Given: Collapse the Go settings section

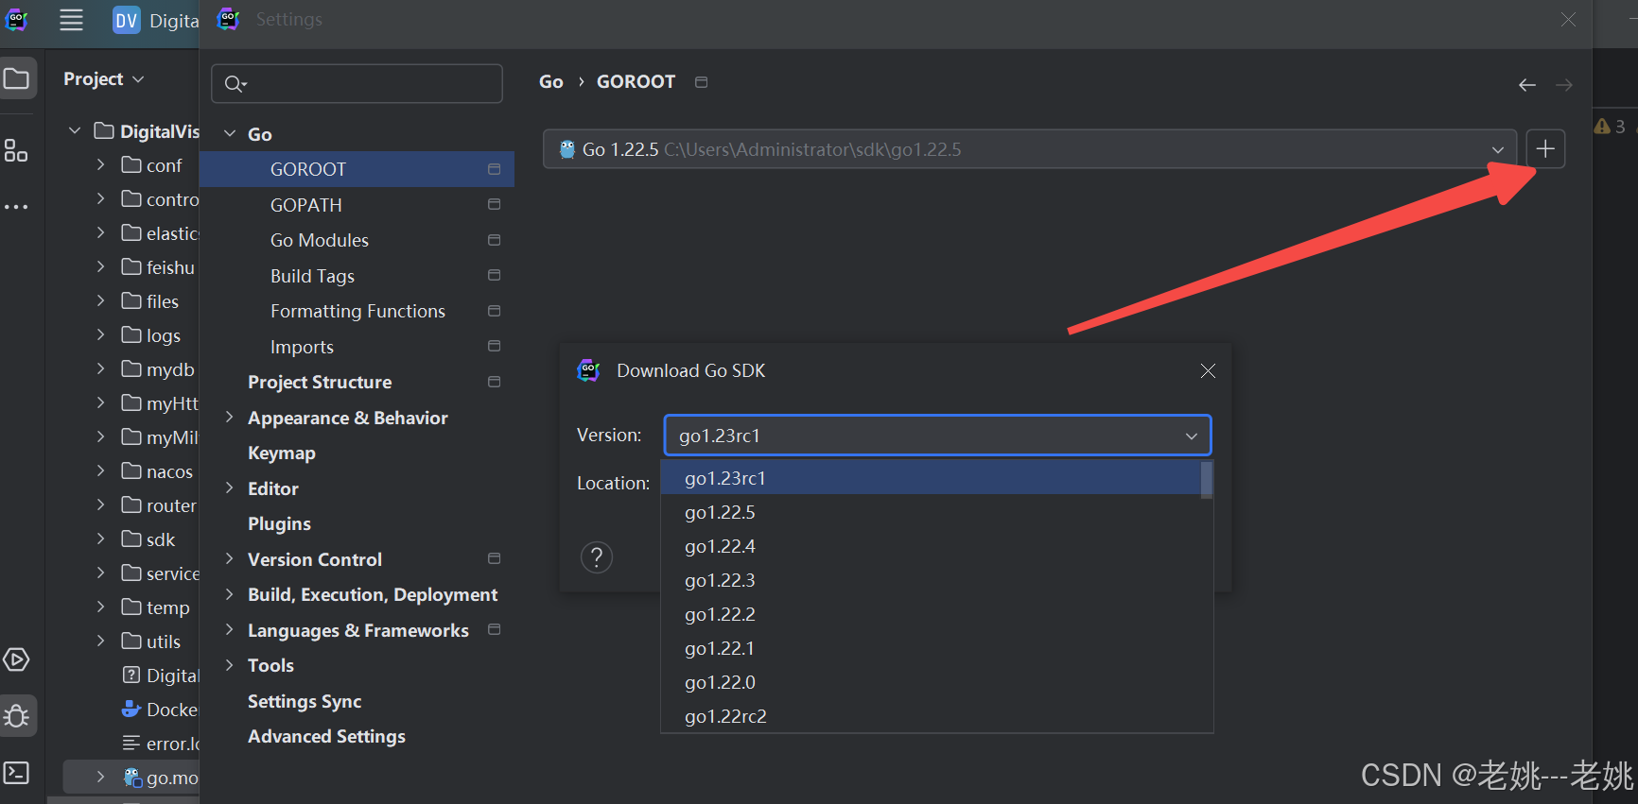Looking at the screenshot, I should point(230,134).
